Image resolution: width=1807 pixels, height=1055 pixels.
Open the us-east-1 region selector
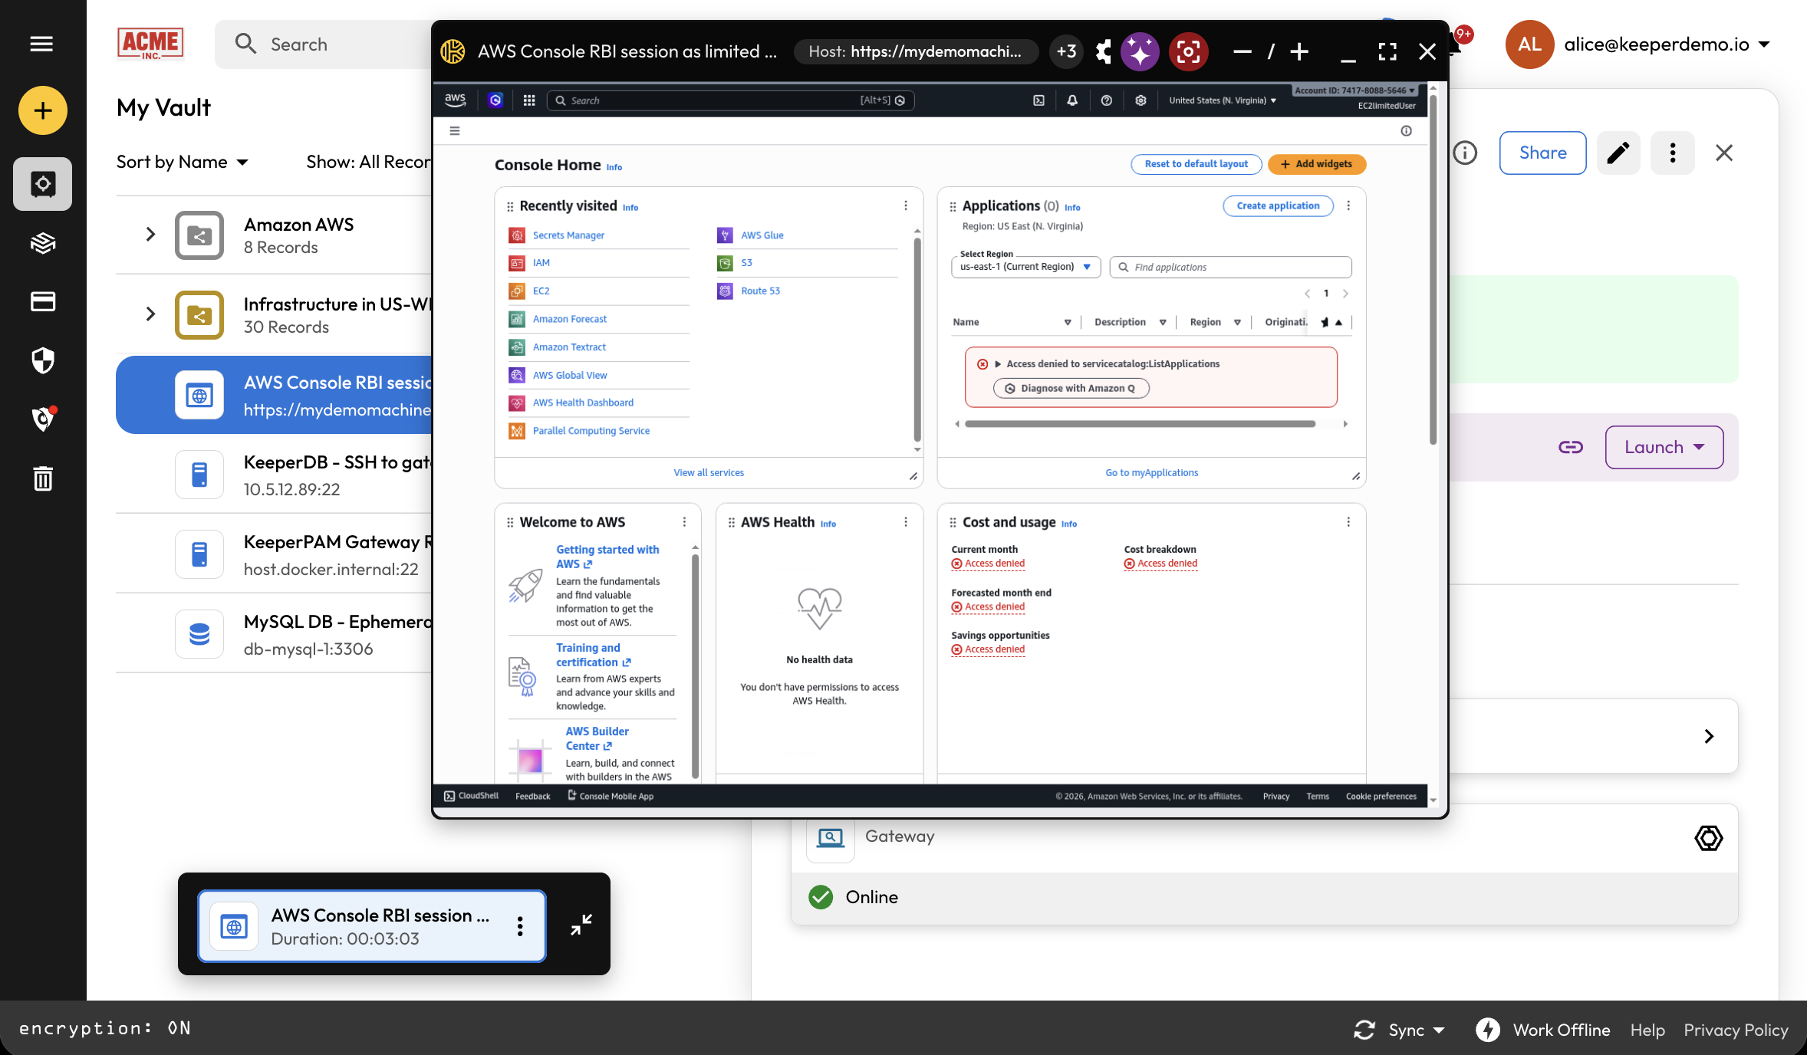[1025, 267]
